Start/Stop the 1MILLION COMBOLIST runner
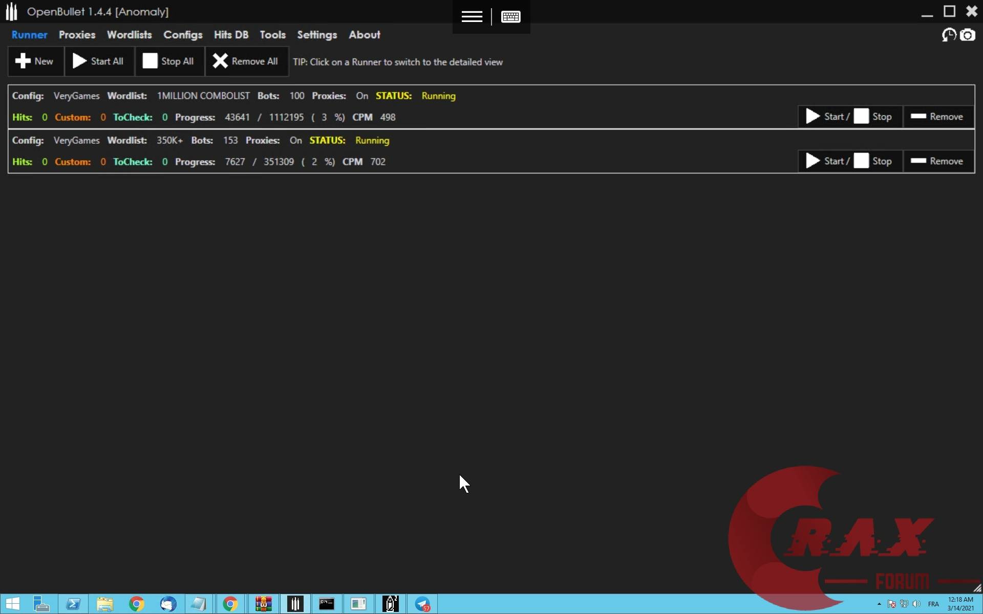Screen dimensions: 983x614 coord(849,117)
